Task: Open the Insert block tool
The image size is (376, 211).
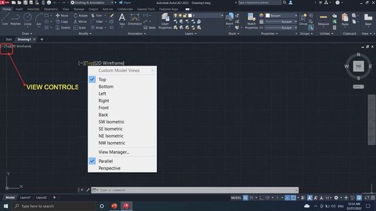Action: (229, 19)
